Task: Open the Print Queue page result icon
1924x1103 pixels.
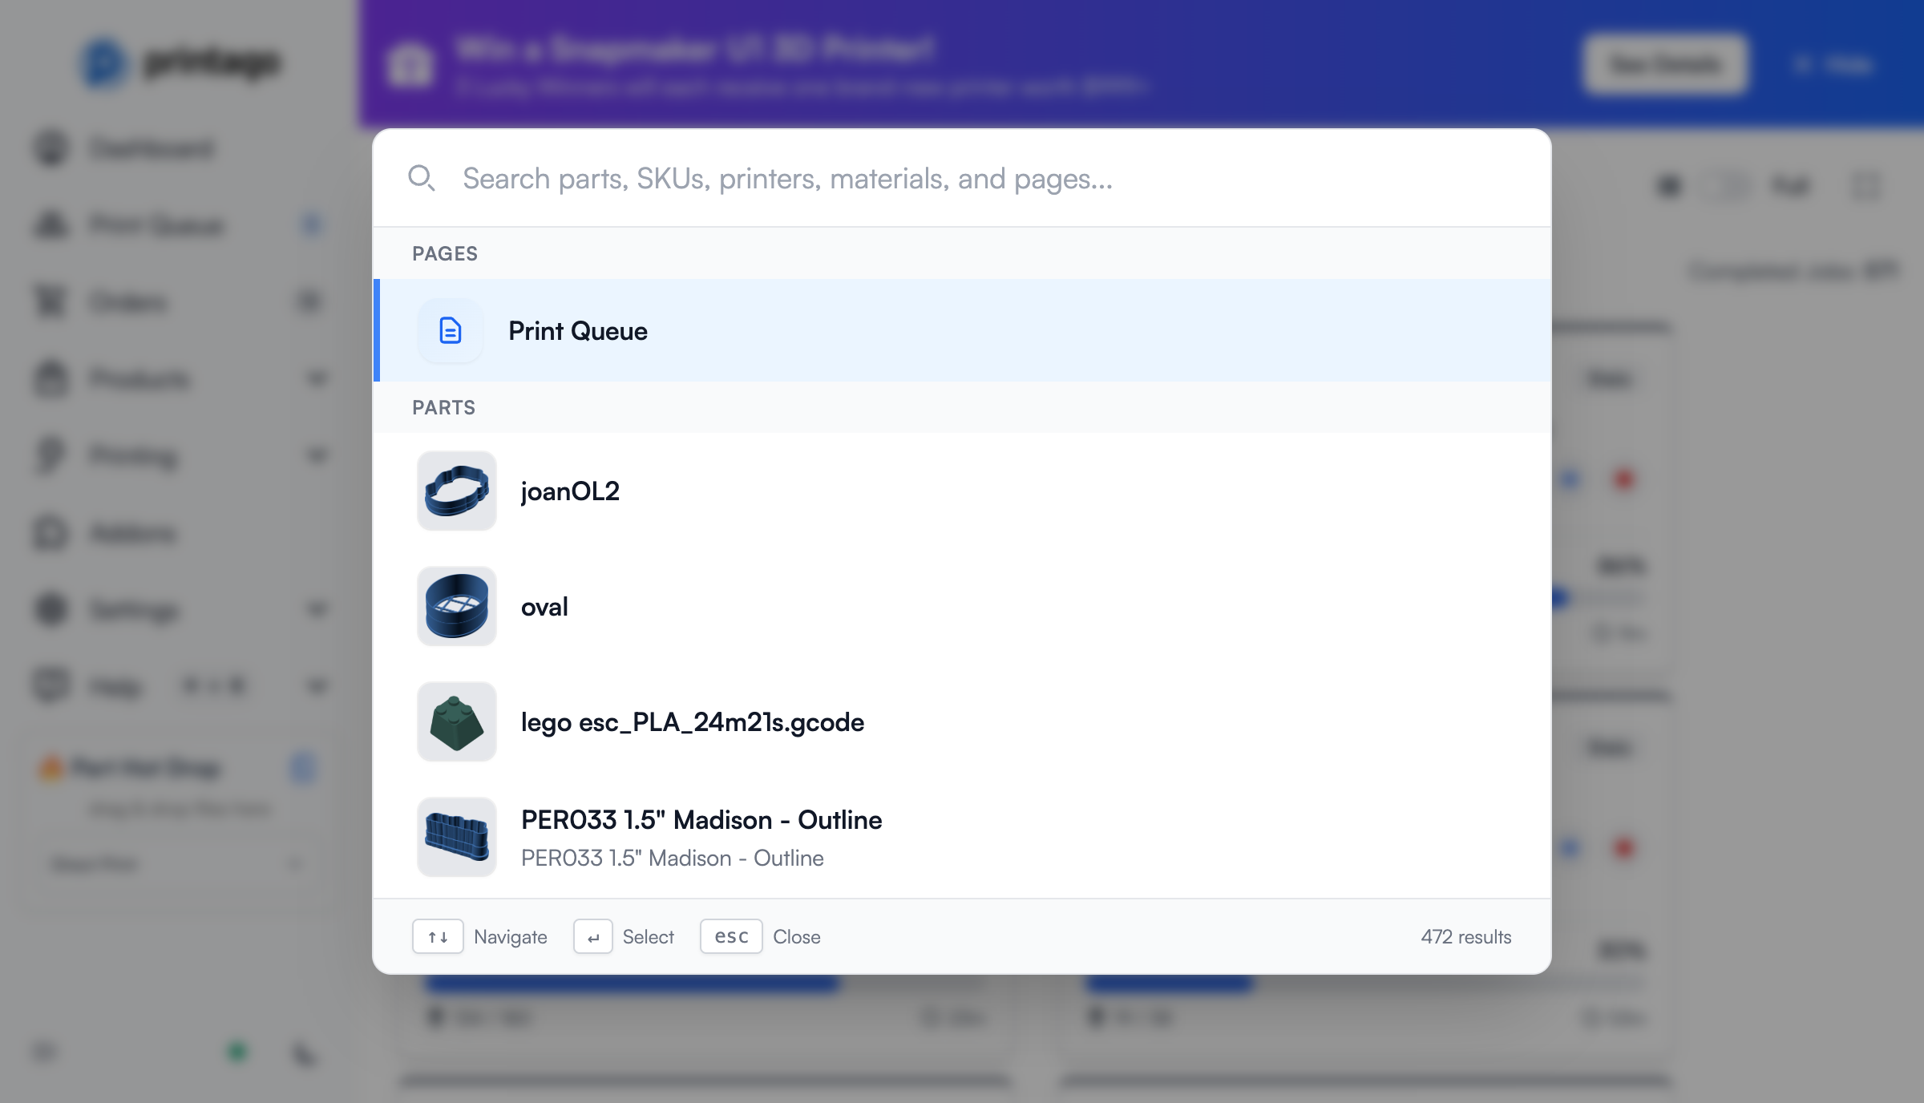Action: (450, 330)
